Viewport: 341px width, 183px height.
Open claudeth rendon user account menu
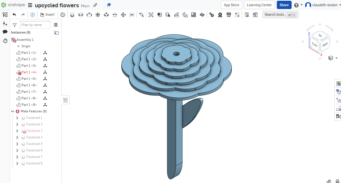(x=323, y=5)
